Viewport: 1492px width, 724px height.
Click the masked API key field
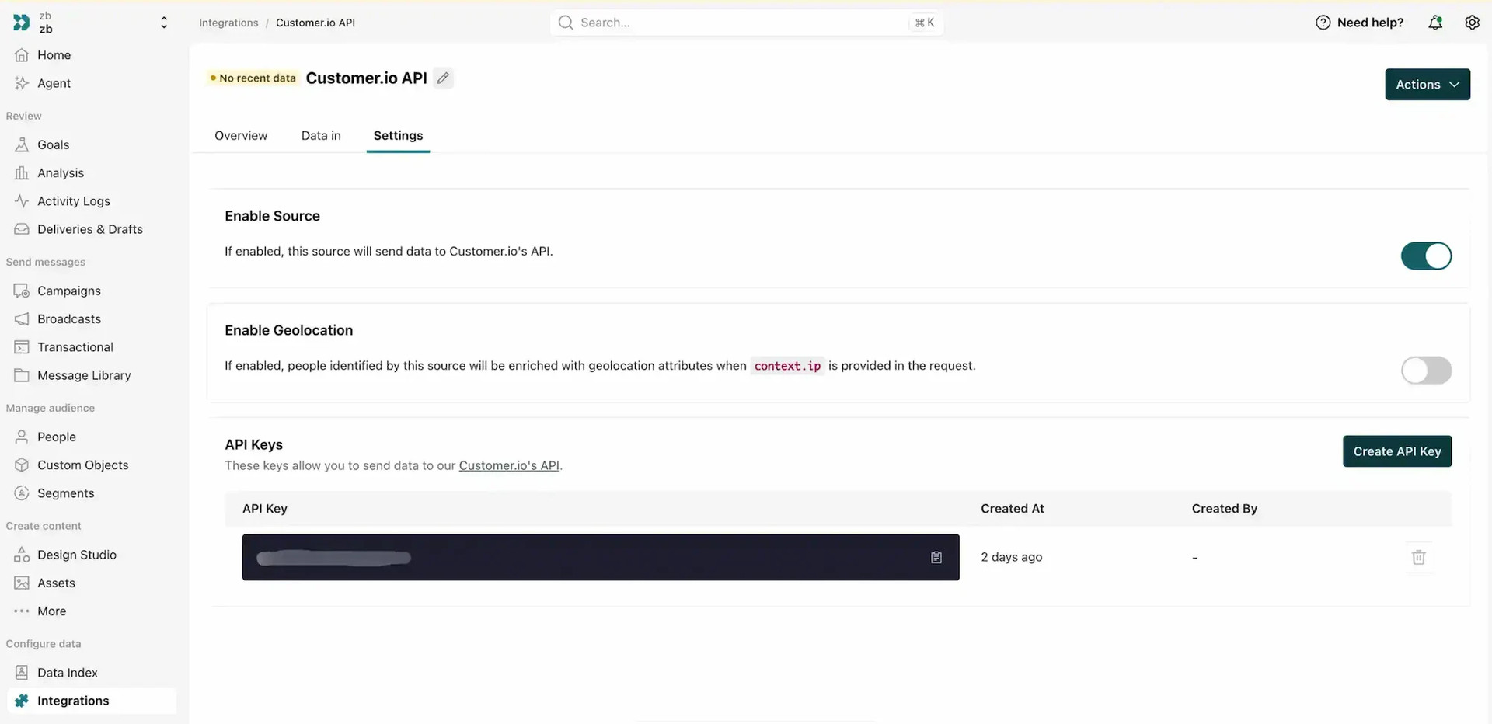(x=601, y=557)
